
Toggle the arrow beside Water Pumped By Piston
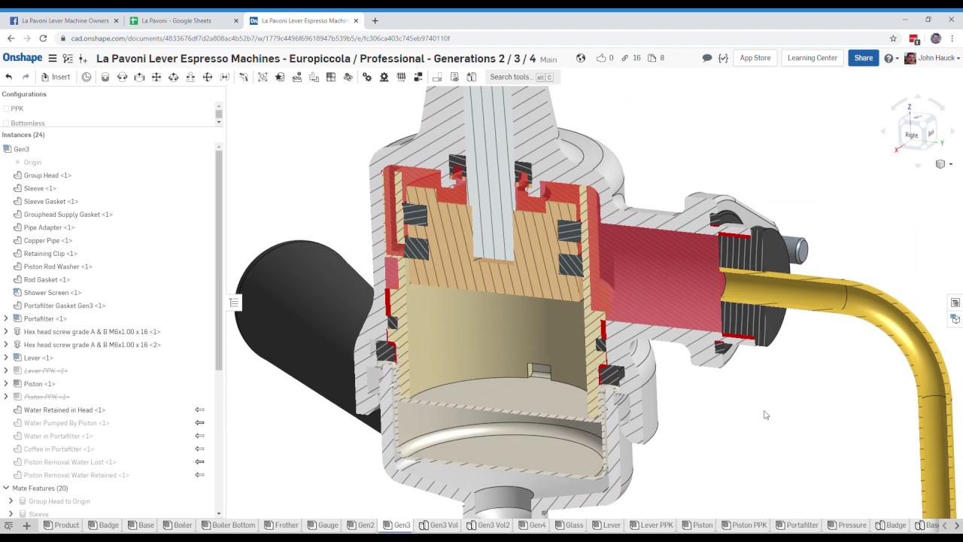pyautogui.click(x=199, y=423)
